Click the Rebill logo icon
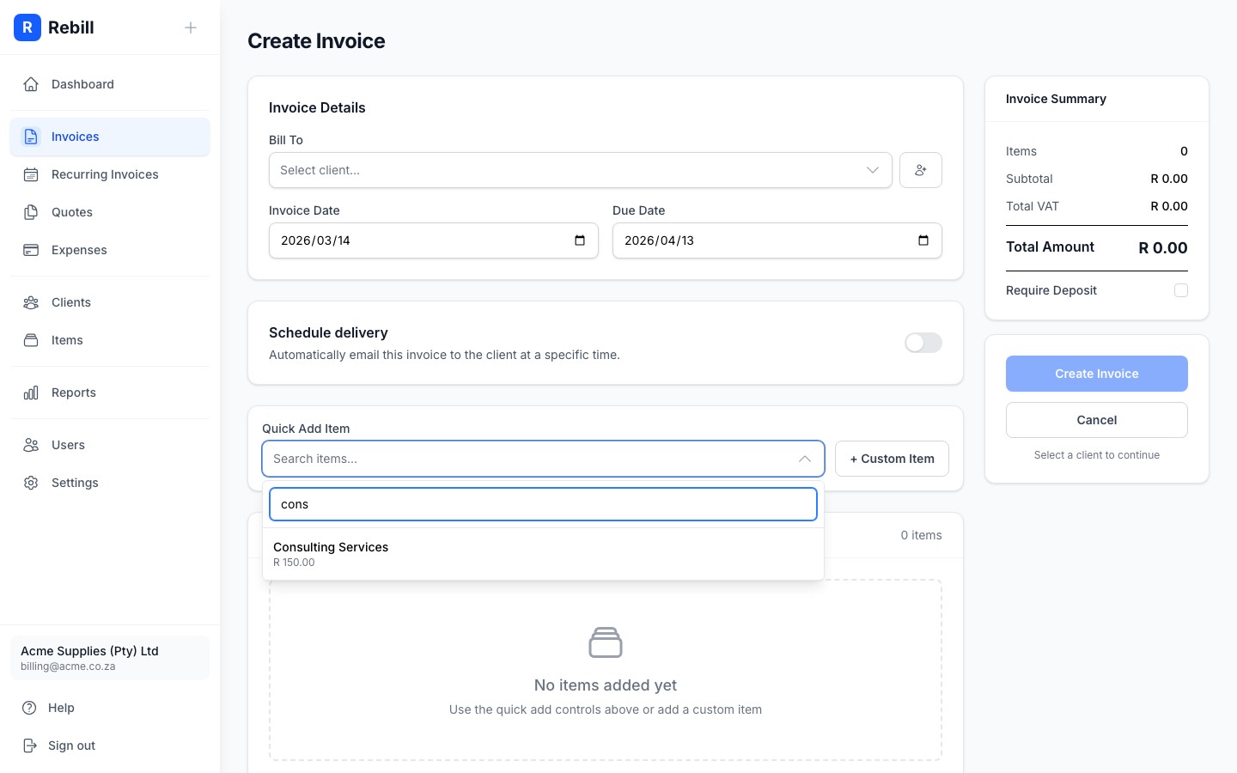Image resolution: width=1237 pixels, height=773 pixels. coord(27,27)
